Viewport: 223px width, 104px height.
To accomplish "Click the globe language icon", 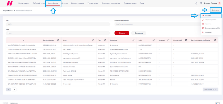I will tap(201, 3).
